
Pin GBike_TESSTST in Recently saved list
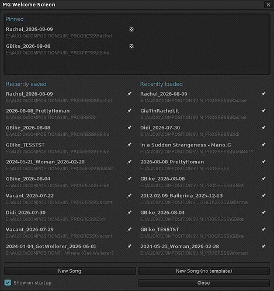tap(129, 145)
